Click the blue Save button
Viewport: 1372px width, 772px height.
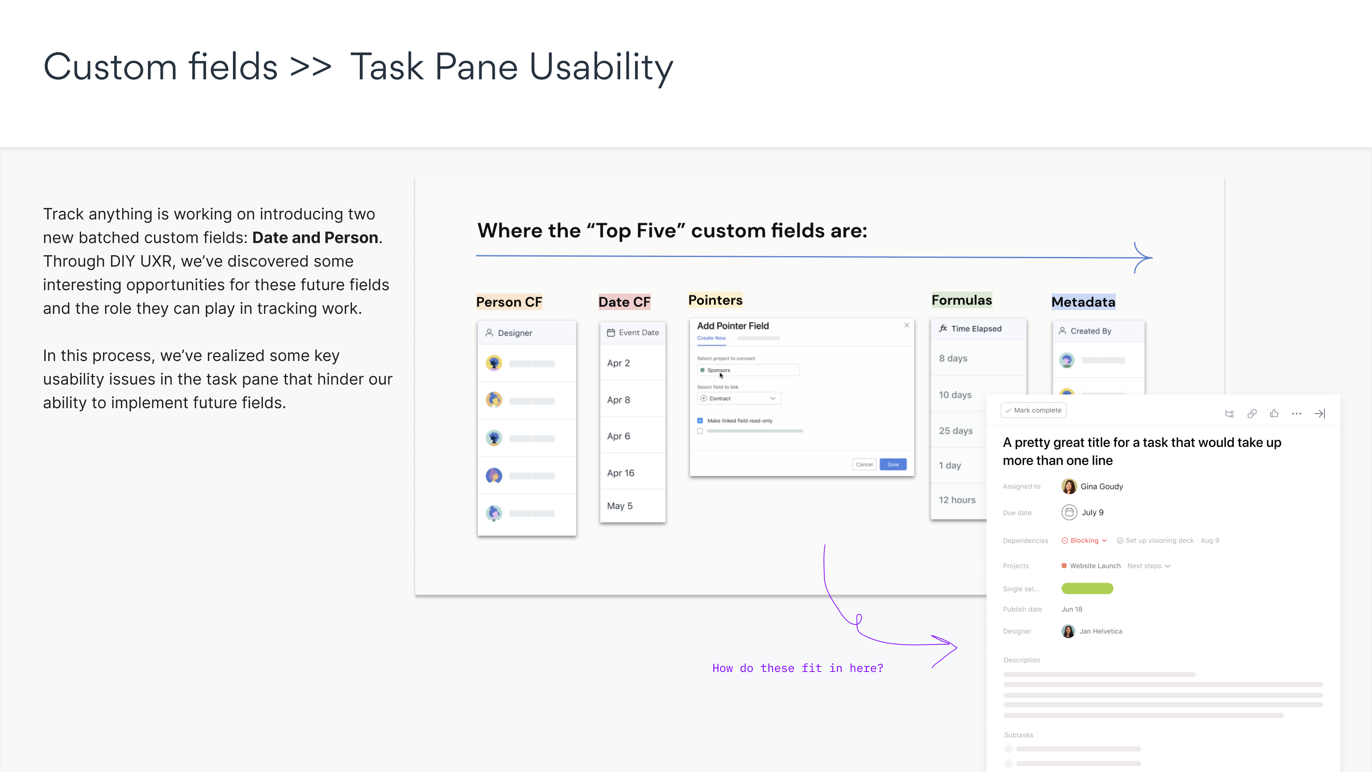(x=893, y=464)
